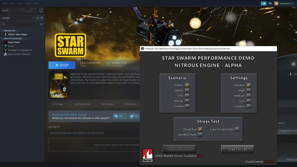Click the recent activity clock icon
The width and height of the screenshot is (297, 167).
(x=37, y=18)
